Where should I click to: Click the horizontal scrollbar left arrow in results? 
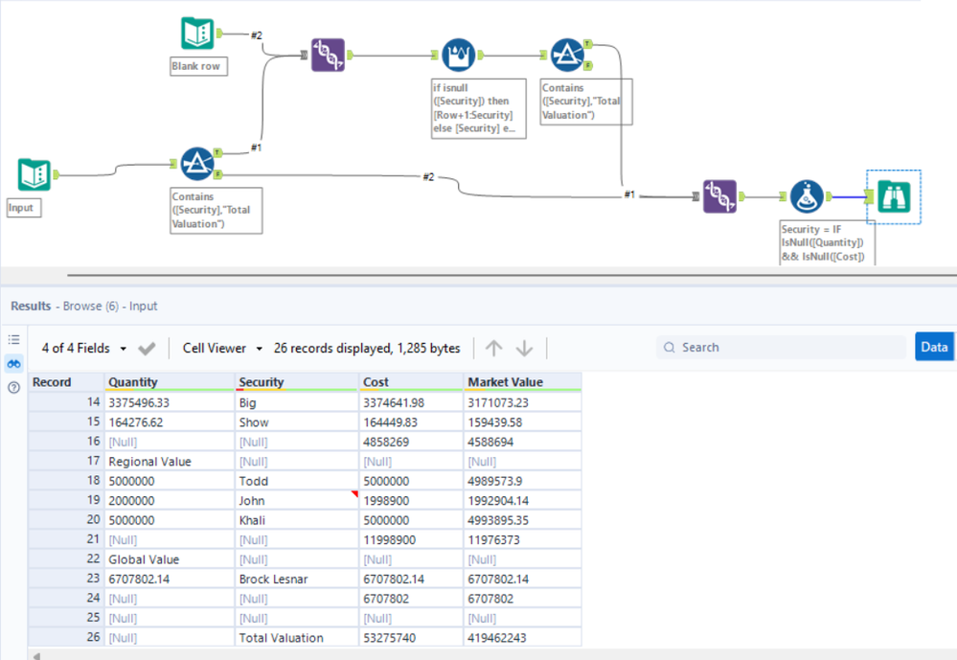[36, 656]
